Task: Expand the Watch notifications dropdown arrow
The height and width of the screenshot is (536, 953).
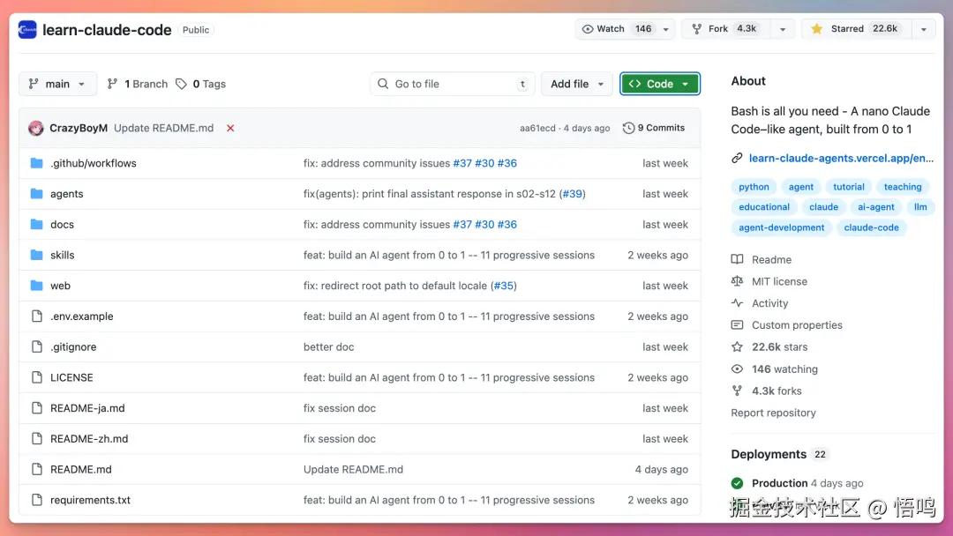Action: click(x=665, y=29)
